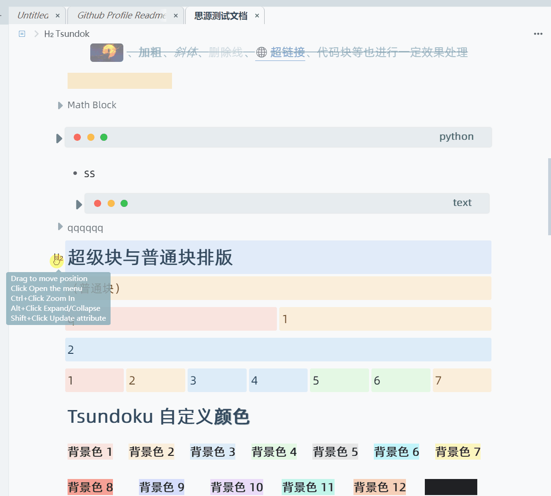Click the globe icon beside 超链接
The height and width of the screenshot is (496, 551).
pos(262,52)
